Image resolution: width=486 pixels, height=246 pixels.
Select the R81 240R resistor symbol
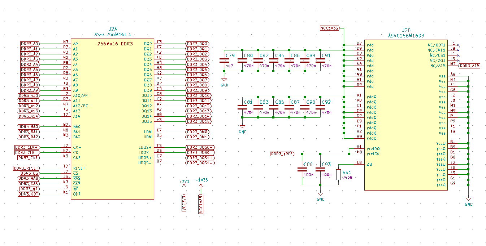tap(338, 175)
